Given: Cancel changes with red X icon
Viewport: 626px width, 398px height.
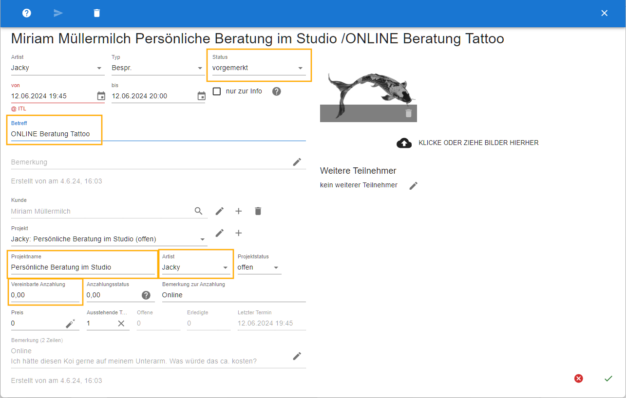Looking at the screenshot, I should [x=579, y=378].
